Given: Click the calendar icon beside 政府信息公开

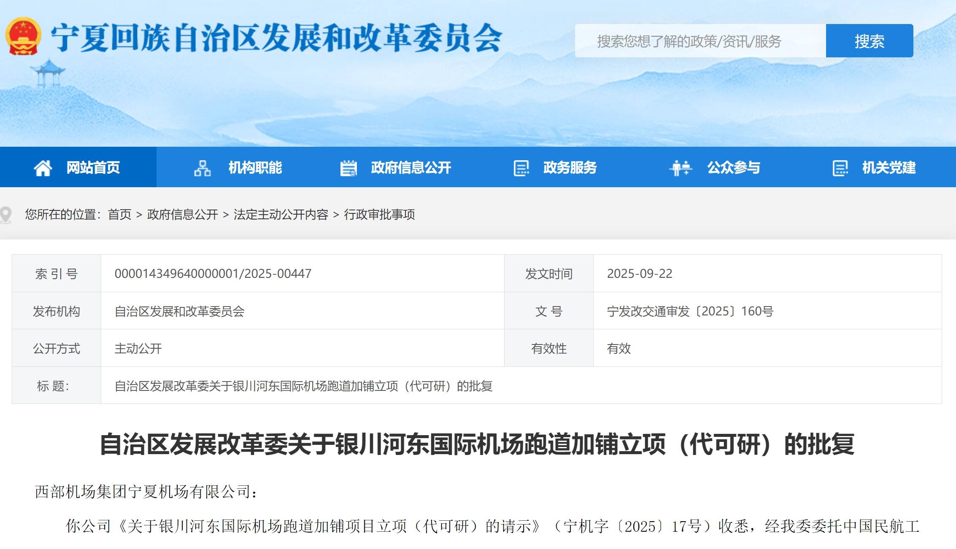Looking at the screenshot, I should click(348, 168).
